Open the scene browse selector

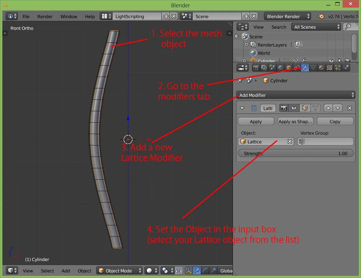pyautogui.click(x=186, y=16)
